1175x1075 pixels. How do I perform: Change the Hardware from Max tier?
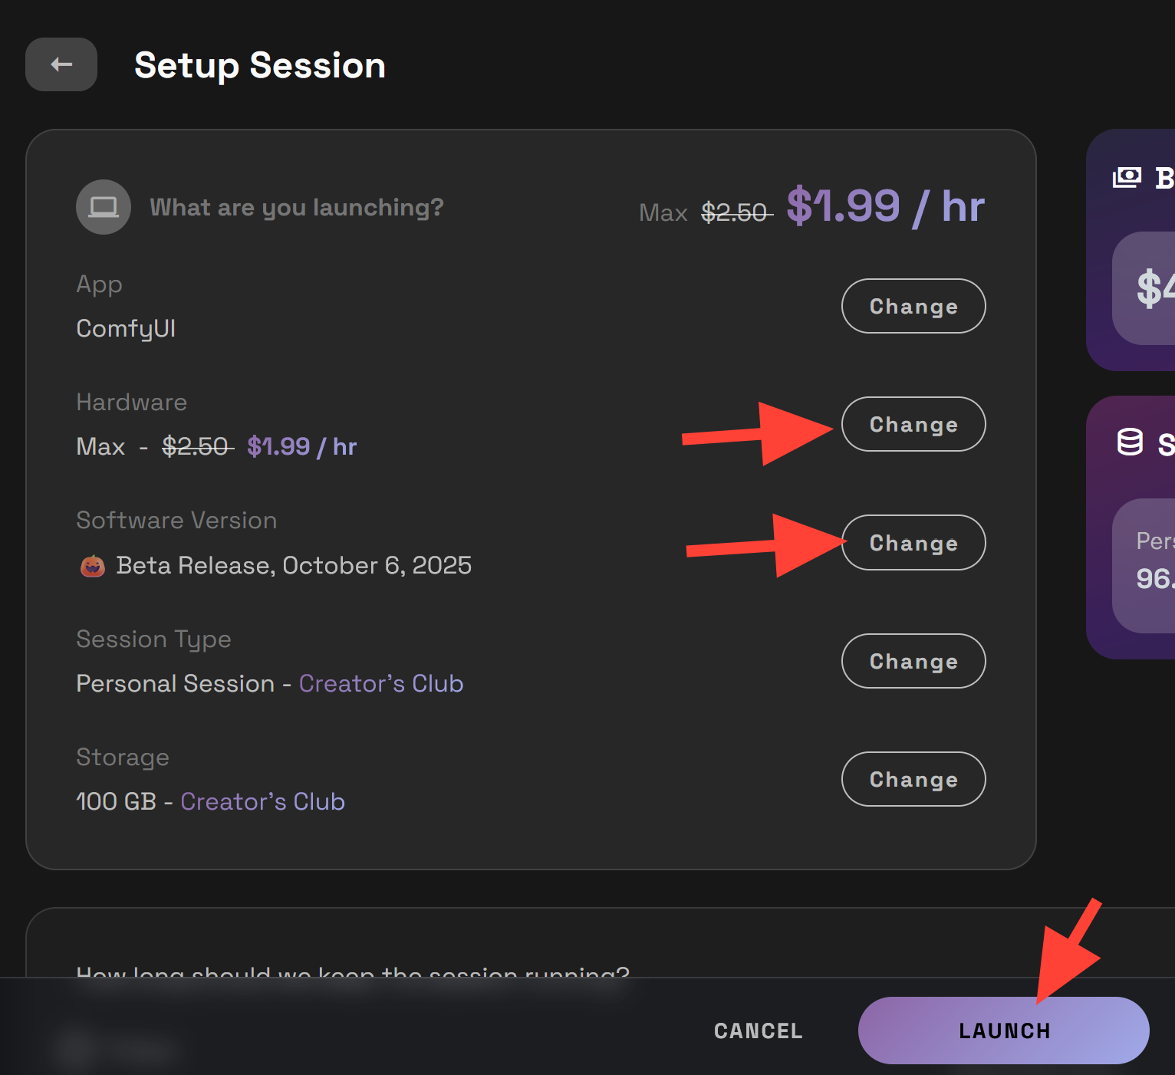click(x=913, y=424)
